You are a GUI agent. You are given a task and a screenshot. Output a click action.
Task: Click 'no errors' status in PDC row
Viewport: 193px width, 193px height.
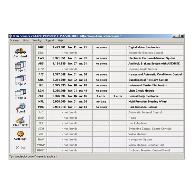[101, 107]
